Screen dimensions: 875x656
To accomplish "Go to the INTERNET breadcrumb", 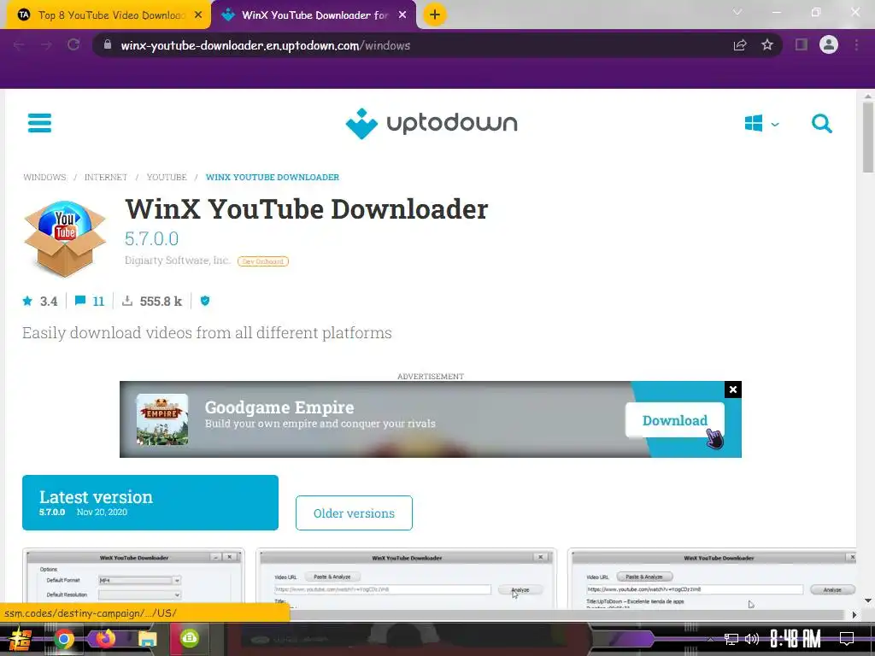I will [x=106, y=177].
